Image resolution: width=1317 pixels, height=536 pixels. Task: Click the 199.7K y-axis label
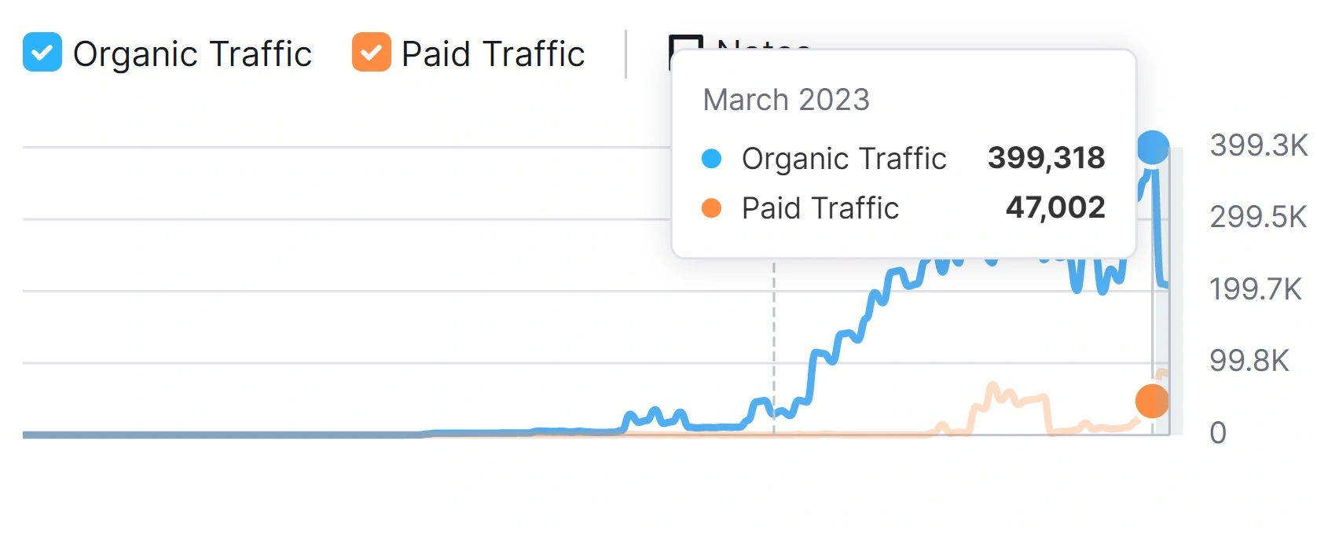coord(1255,289)
